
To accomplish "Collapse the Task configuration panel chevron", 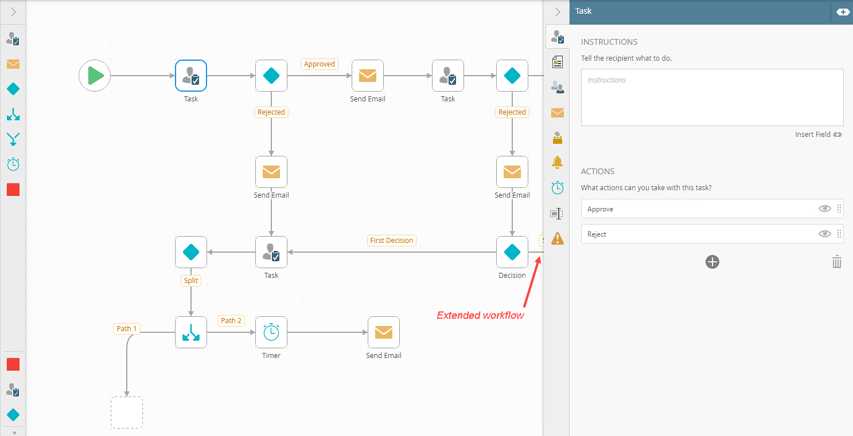I will pyautogui.click(x=557, y=12).
